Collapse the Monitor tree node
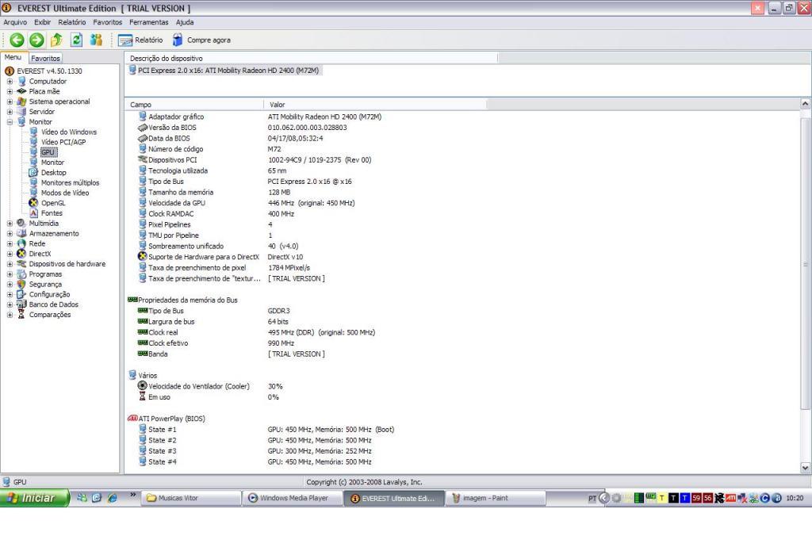The image size is (812, 555). click(10, 121)
